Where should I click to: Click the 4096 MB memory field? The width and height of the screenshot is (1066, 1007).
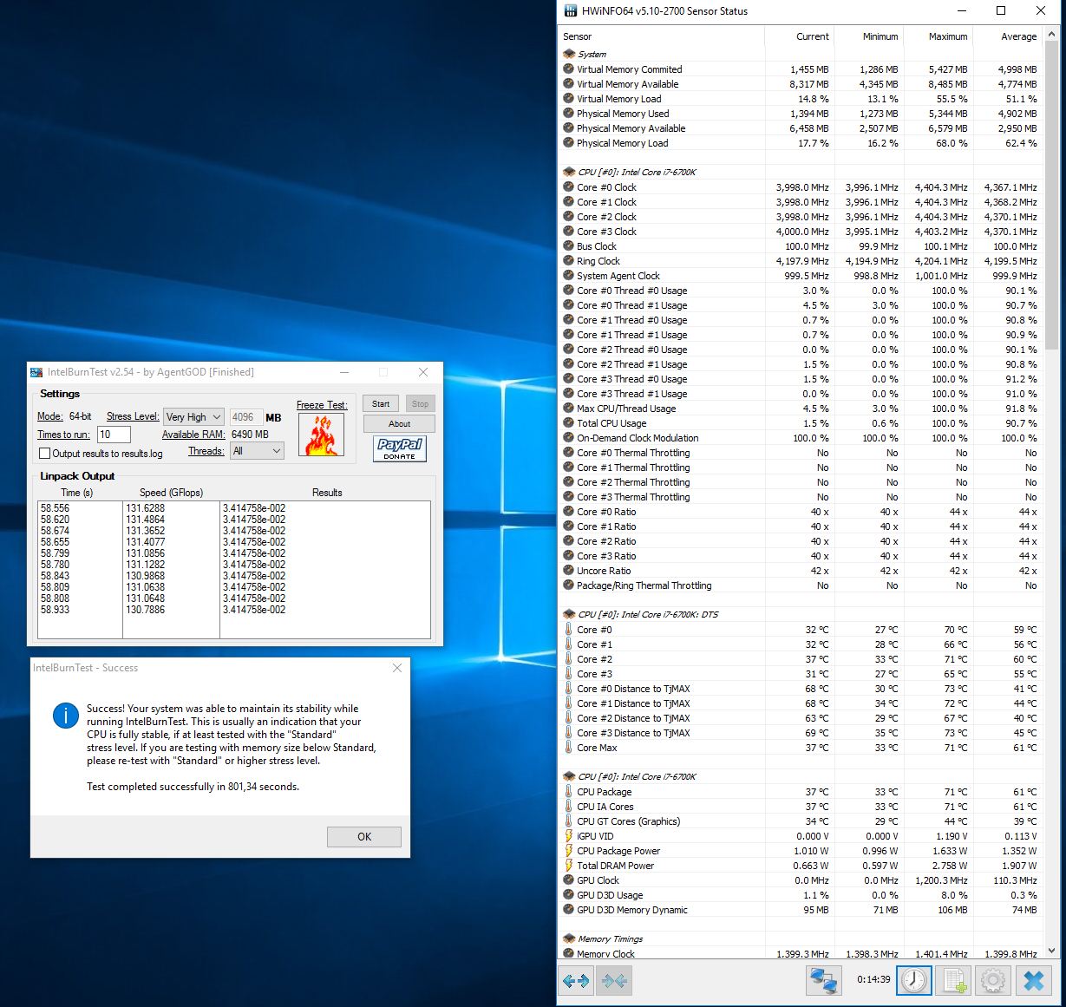(246, 417)
